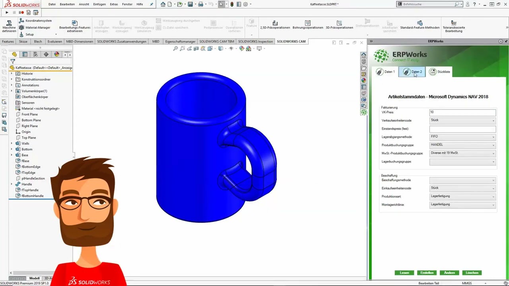The height and width of the screenshot is (286, 509).
Task: Open the Material-Manager
Action: (x=35, y=27)
